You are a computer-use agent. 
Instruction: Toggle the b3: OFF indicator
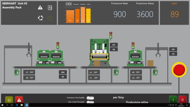(x=136, y=78)
